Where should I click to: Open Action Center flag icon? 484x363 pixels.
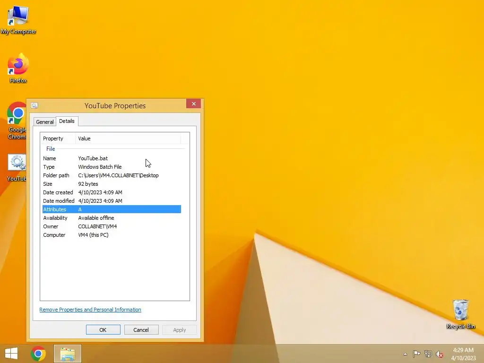coord(416,354)
